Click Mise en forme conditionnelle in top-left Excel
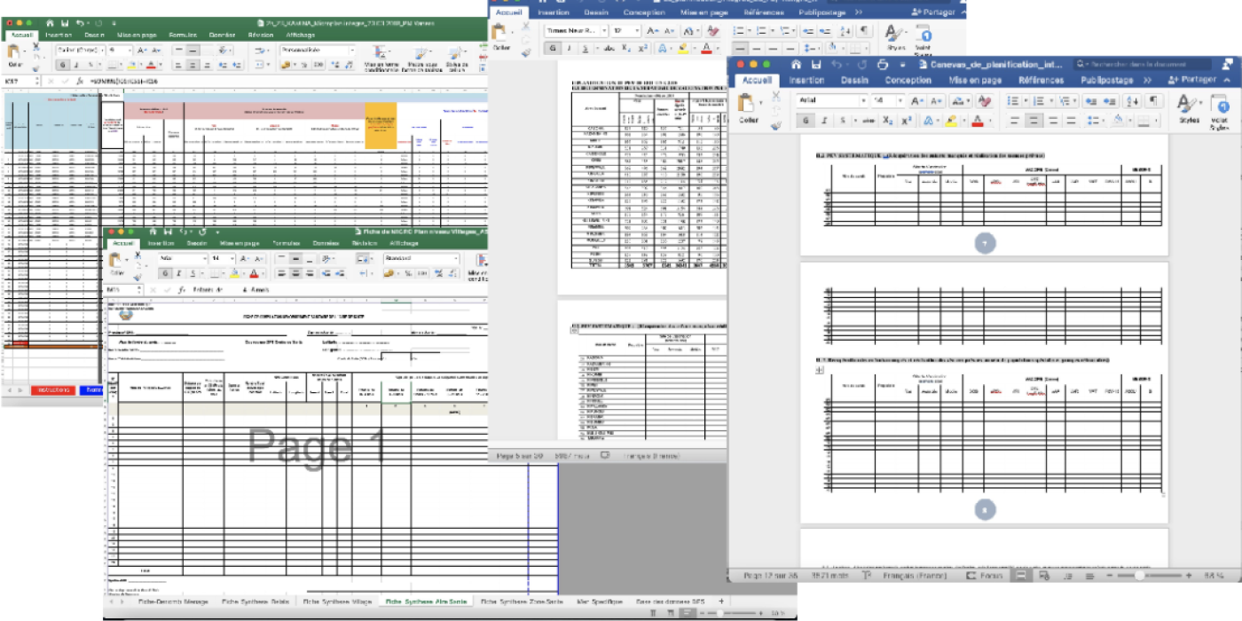The image size is (1242, 621). [x=381, y=59]
